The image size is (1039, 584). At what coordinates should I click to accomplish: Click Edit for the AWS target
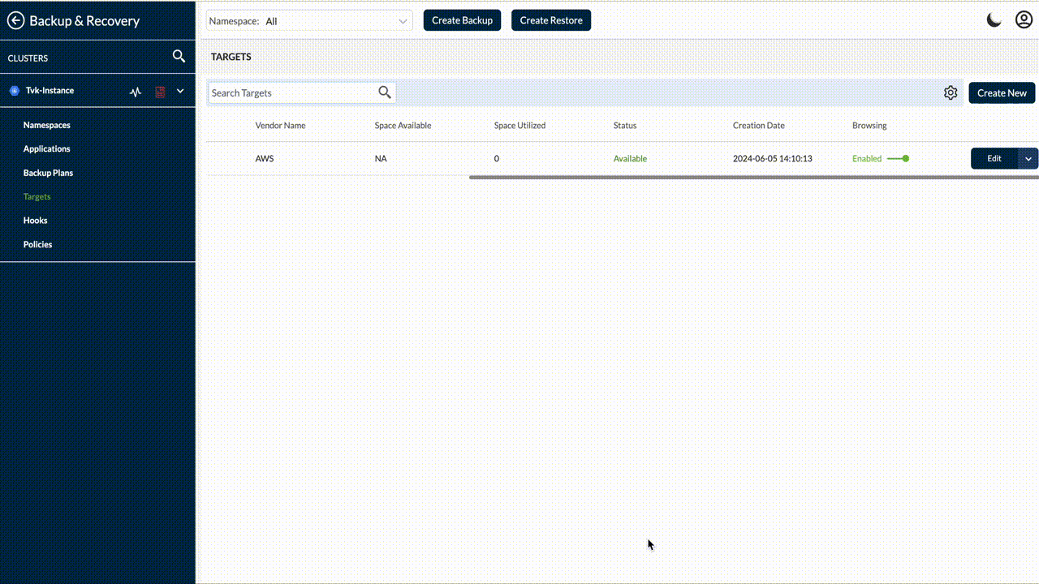994,158
